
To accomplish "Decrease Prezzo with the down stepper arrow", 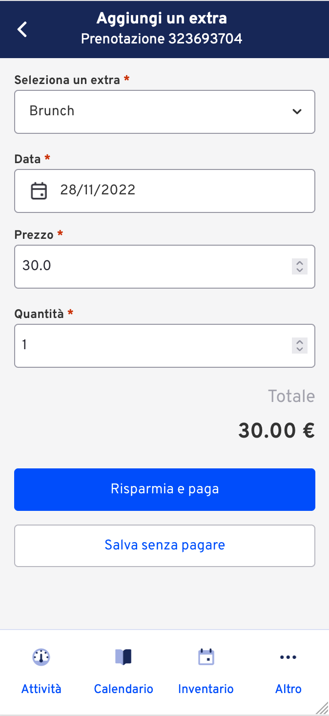I will pyautogui.click(x=300, y=270).
